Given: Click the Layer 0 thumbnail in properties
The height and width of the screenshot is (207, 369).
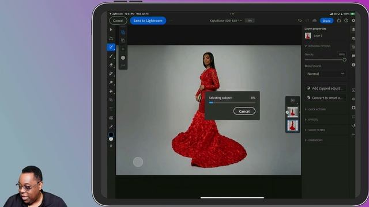Looking at the screenshot, I should click(308, 36).
